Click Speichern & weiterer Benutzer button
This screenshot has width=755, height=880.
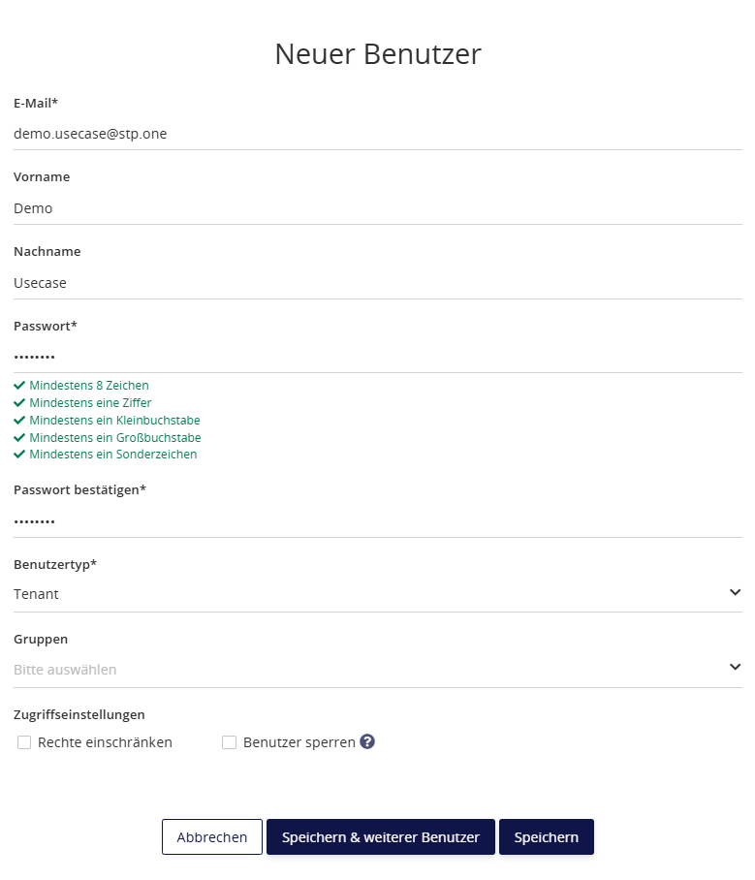click(x=380, y=837)
